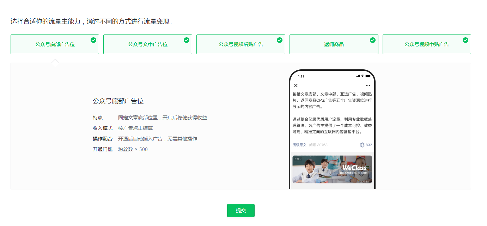This screenshot has width=487, height=226.
Task: Click the green checkmark on 公众号视频后贴广告 card
Action: (280, 40)
